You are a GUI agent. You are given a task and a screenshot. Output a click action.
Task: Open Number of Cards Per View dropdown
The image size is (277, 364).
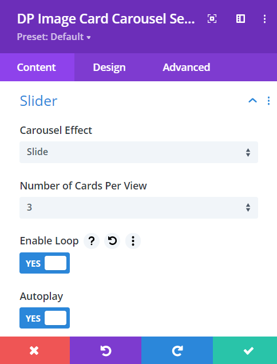[138, 208]
